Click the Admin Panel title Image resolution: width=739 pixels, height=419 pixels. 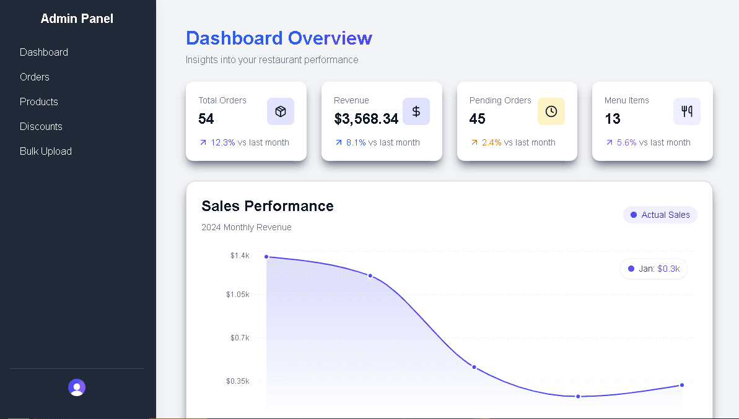(x=76, y=19)
